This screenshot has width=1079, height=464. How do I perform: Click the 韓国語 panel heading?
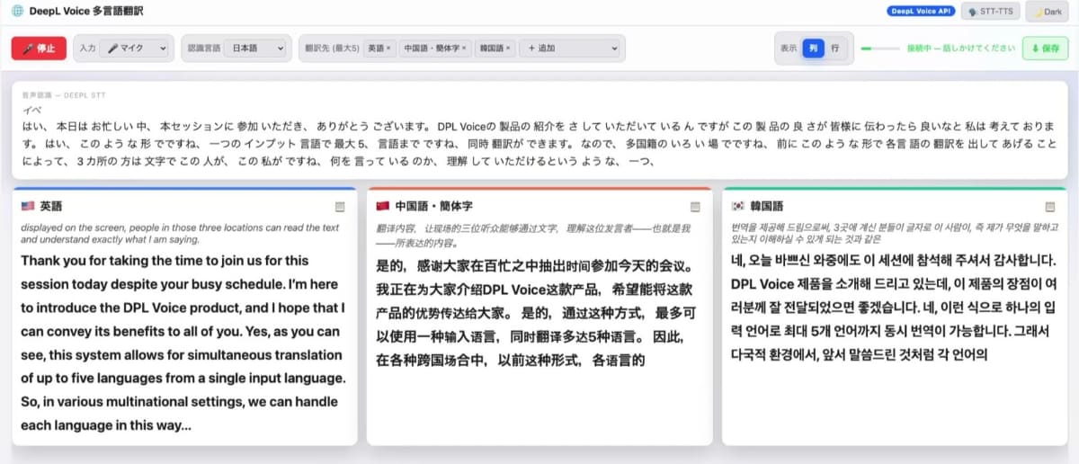pyautogui.click(x=767, y=206)
